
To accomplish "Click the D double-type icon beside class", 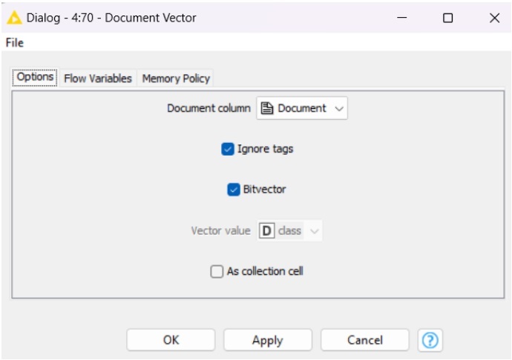I will [267, 230].
